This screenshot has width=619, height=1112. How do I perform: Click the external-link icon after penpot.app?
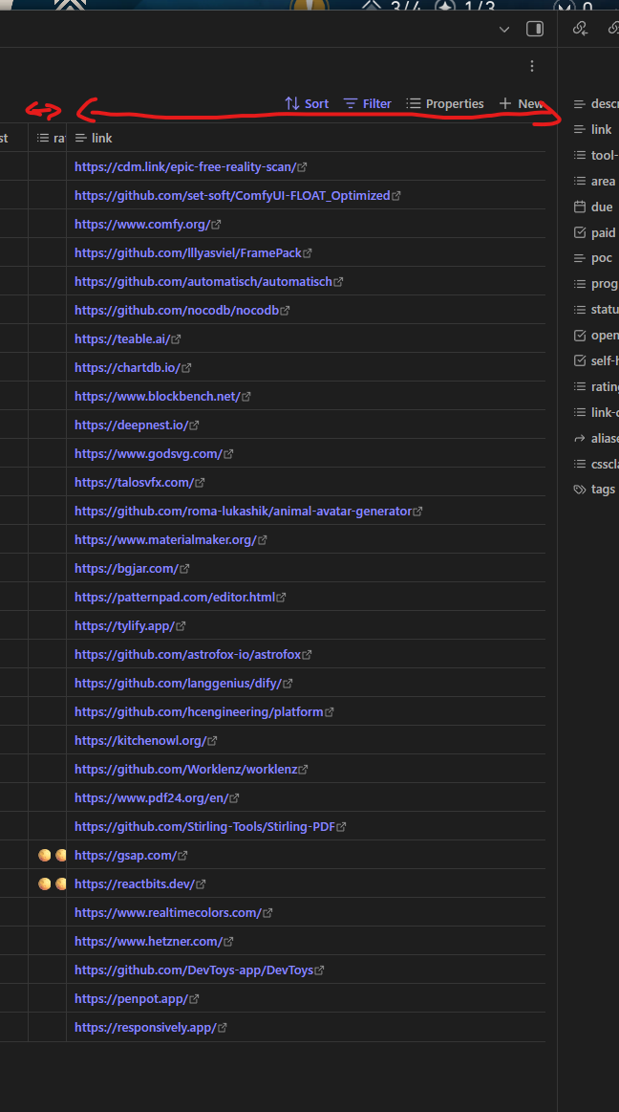click(x=194, y=999)
